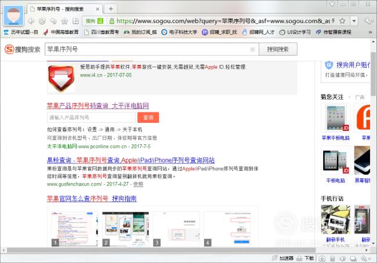Open the 快照 cached snapshot link
Viewport: 377px width, 263px height.
pyautogui.click(x=138, y=184)
